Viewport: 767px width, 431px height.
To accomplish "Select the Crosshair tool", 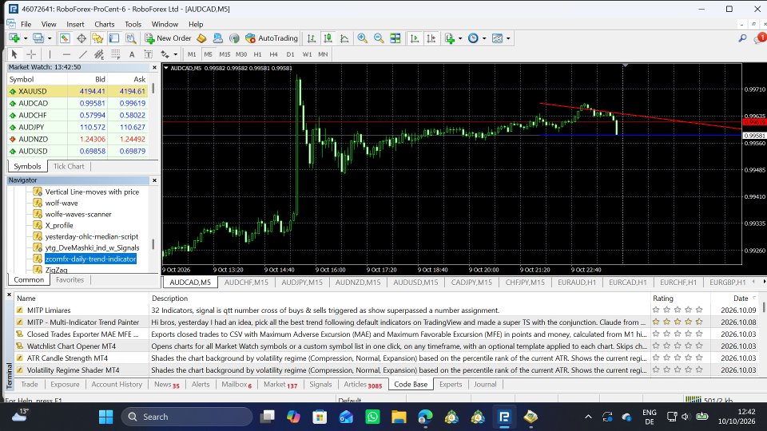I will (31, 54).
